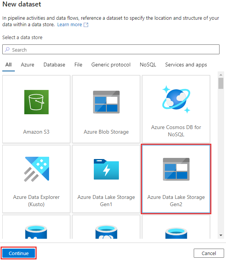
Task: Select the NoSQL tab
Action: click(148, 65)
